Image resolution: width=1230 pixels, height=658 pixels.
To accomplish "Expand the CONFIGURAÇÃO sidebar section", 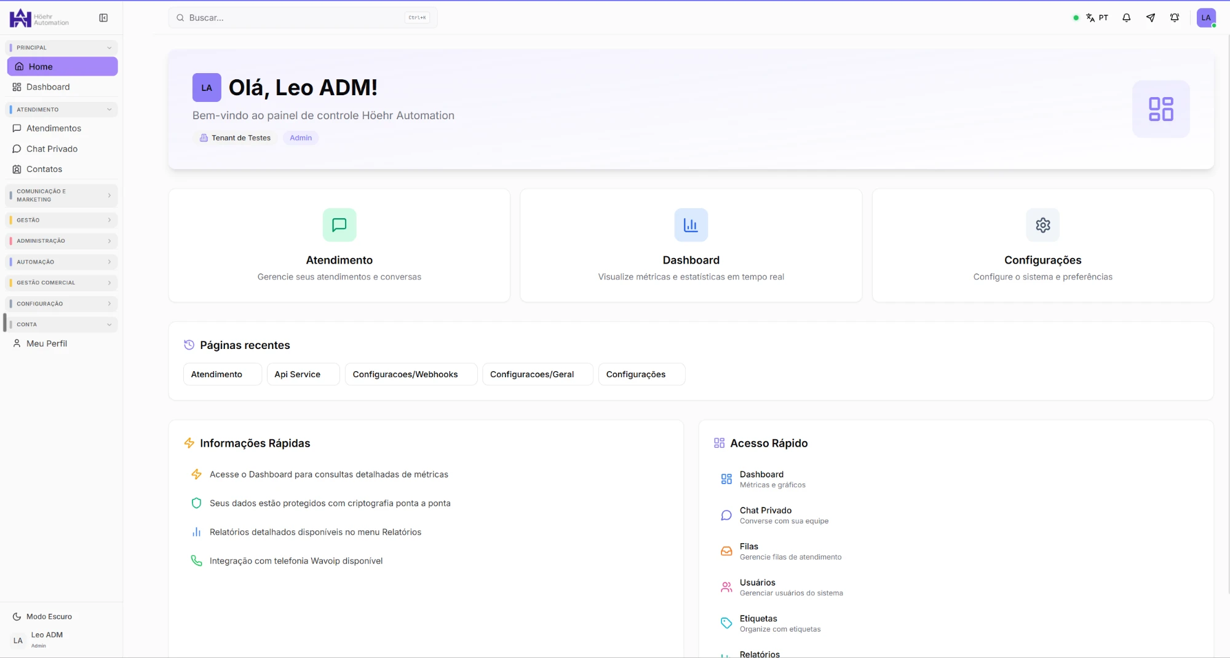I will pos(61,304).
